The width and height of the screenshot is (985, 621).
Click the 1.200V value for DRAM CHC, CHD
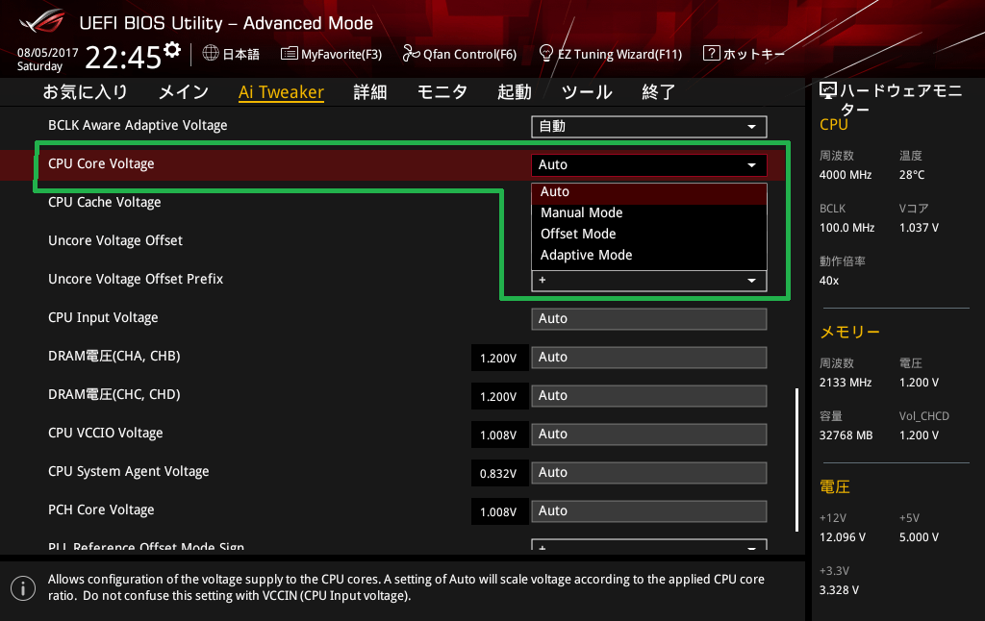499,396
